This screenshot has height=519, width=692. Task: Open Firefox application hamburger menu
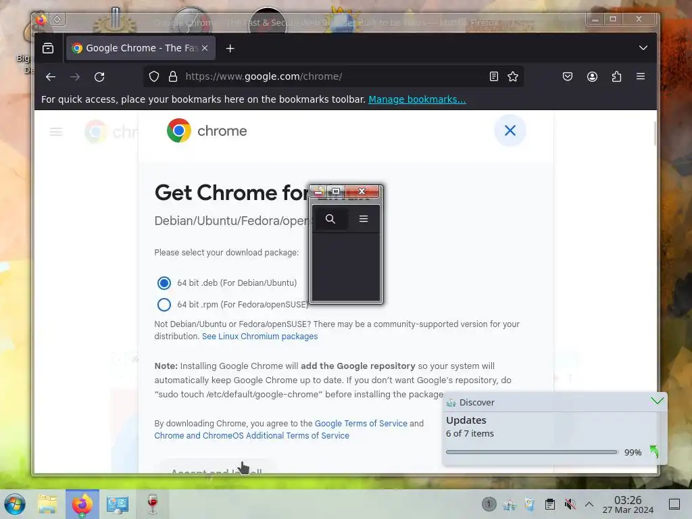(641, 76)
